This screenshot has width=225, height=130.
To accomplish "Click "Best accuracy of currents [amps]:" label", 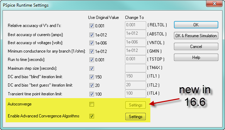I will point(36,35).
